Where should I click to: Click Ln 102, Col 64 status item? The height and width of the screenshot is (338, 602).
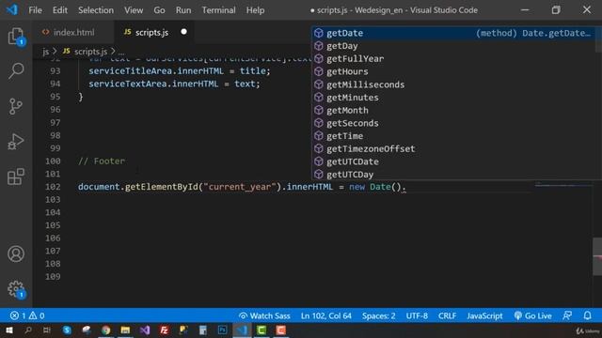[326, 315]
